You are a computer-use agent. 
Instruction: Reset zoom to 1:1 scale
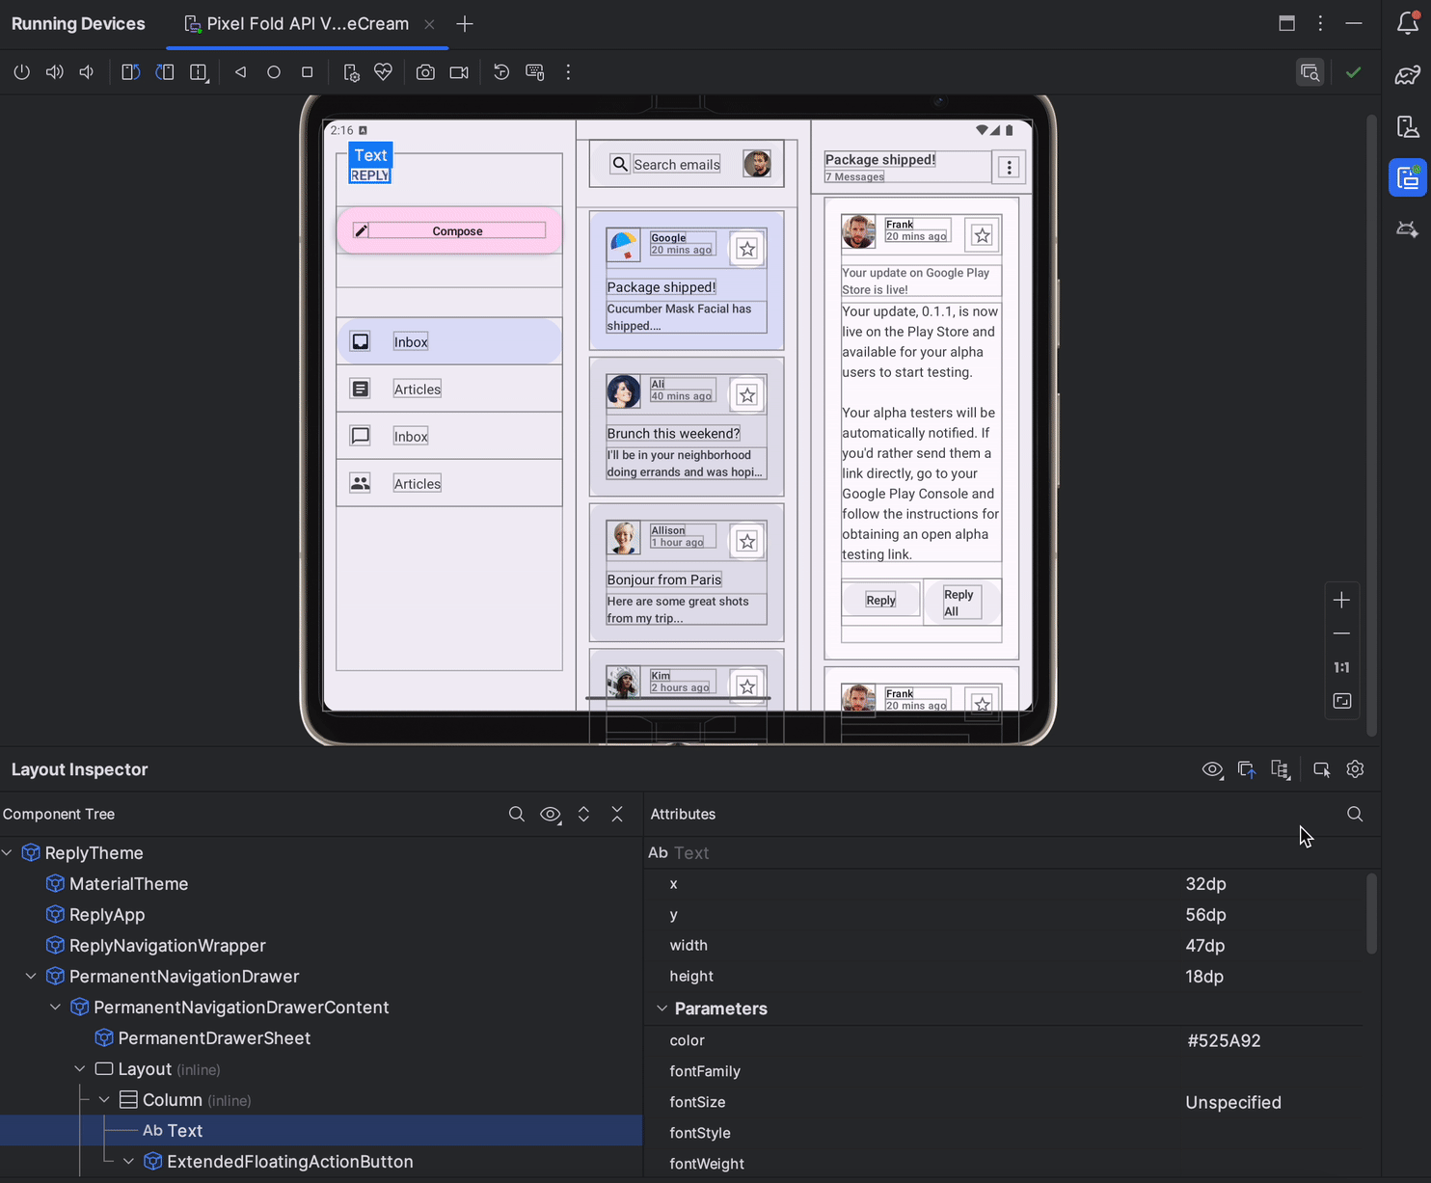point(1341,667)
